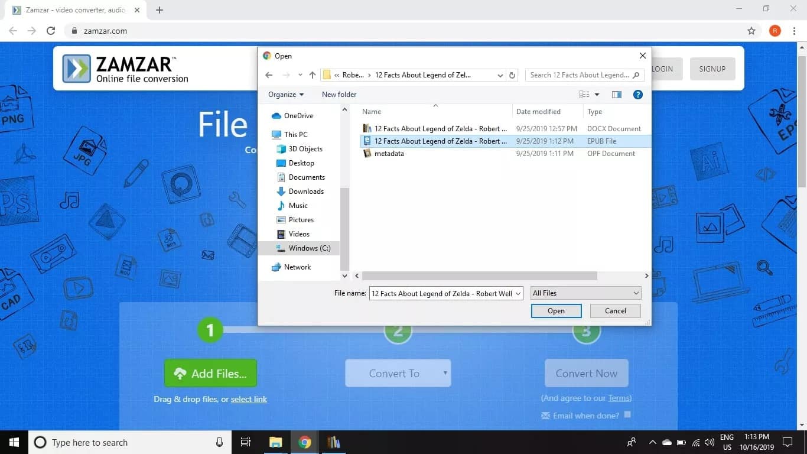807x454 pixels.
Task: Click the search magnifier icon in dialog
Action: pos(636,75)
